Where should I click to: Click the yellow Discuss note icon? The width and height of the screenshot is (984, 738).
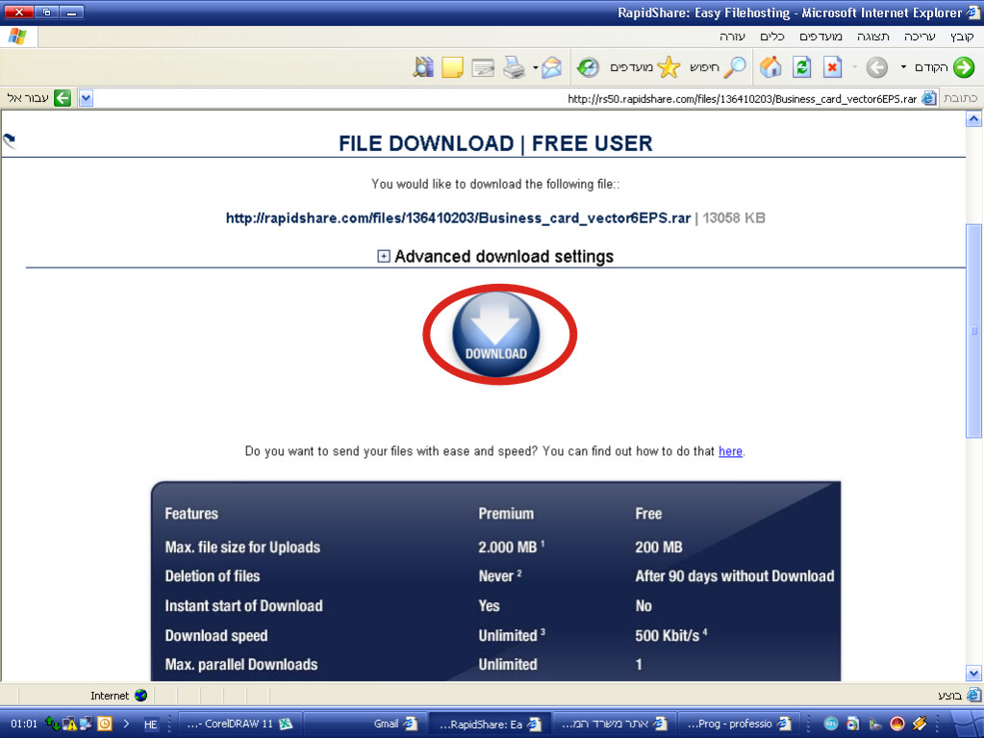(452, 67)
